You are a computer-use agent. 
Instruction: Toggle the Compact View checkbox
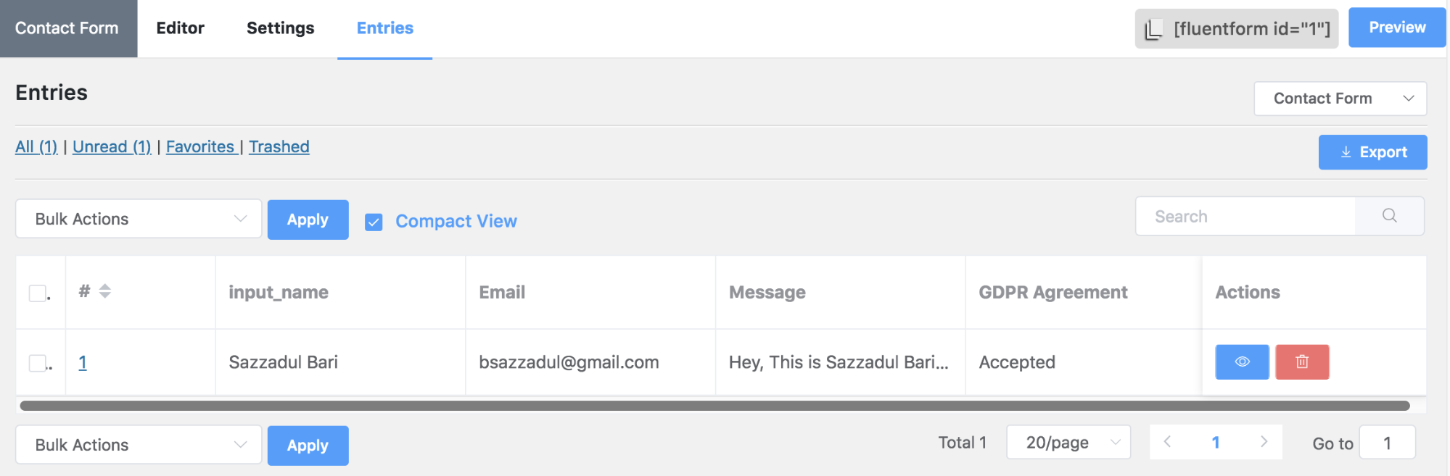pos(374,222)
